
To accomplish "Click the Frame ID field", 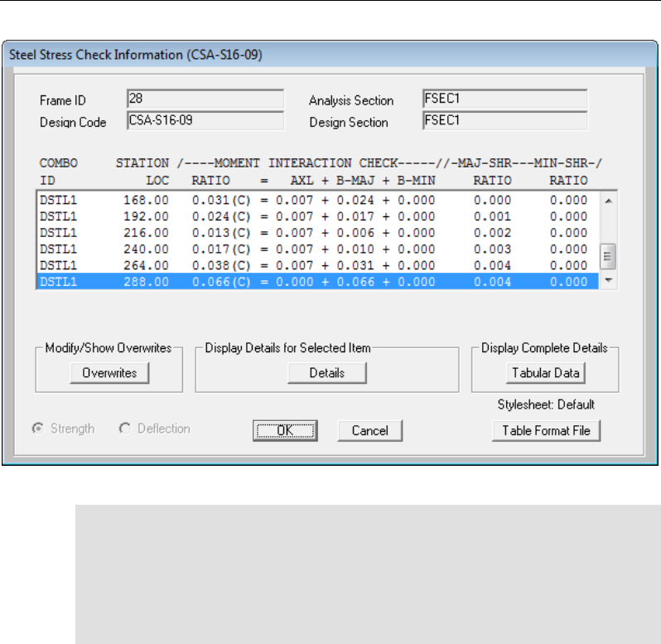I will [205, 99].
